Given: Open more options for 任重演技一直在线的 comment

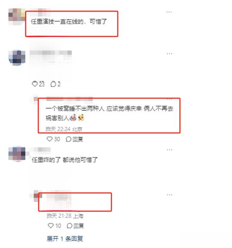Looking at the screenshot, I should click(169, 12).
